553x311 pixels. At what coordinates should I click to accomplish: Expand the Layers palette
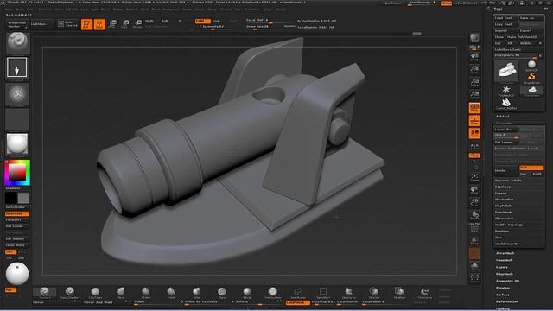[x=502, y=267]
